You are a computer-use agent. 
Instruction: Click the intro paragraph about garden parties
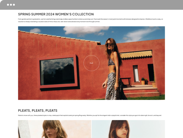(90, 20)
